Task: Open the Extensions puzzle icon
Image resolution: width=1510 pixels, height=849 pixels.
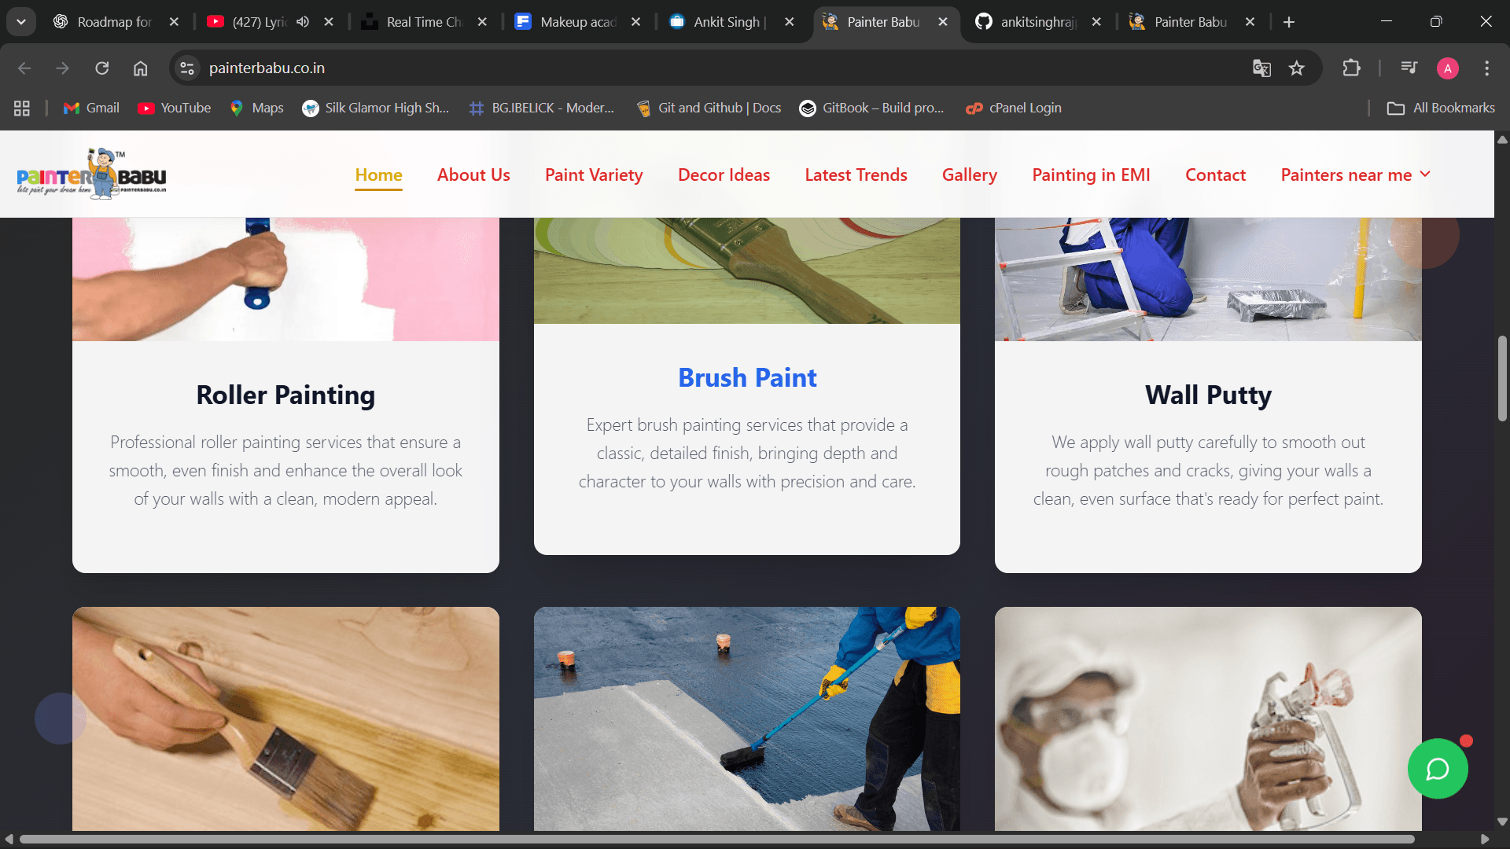Action: 1351,68
